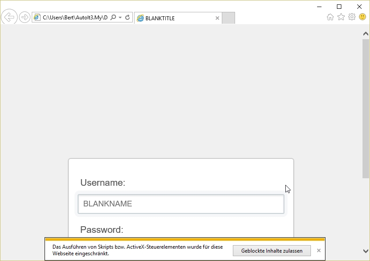The image size is (370, 261).
Task: Click into the BLANKNAME username field
Action: (x=181, y=204)
